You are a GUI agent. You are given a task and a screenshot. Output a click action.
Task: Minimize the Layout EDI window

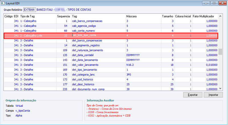pyautogui.click(x=206, y=3)
